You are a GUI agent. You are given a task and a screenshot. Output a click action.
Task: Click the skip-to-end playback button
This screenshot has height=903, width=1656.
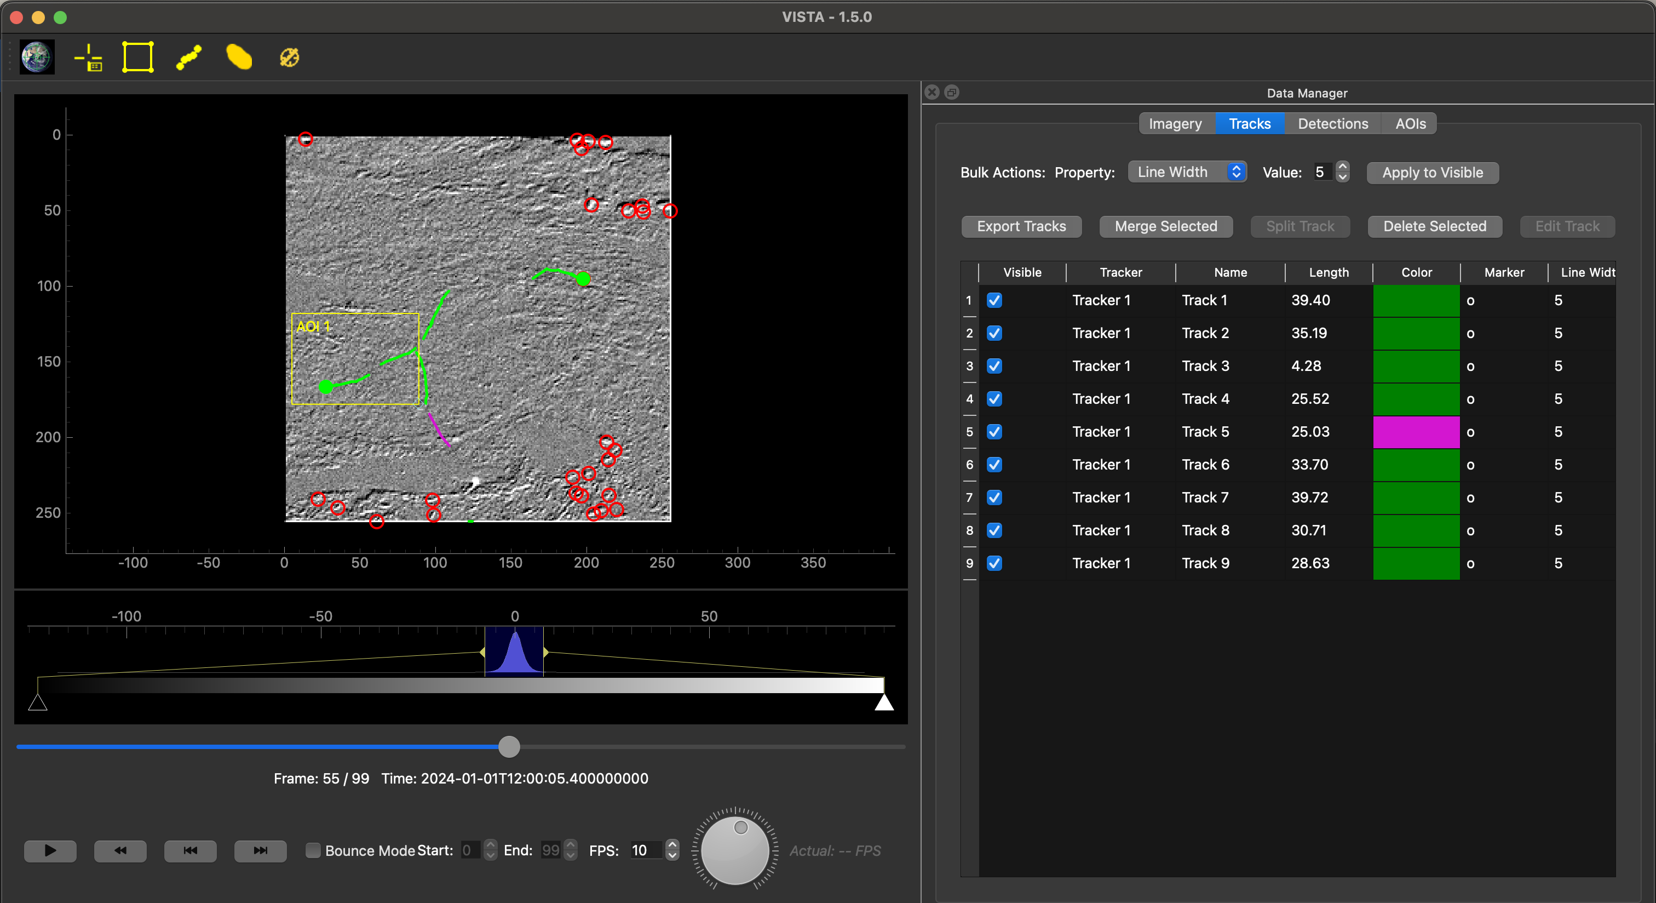point(260,850)
